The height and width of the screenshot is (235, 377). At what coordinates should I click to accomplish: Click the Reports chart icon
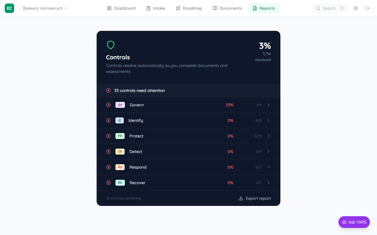pyautogui.click(x=254, y=8)
